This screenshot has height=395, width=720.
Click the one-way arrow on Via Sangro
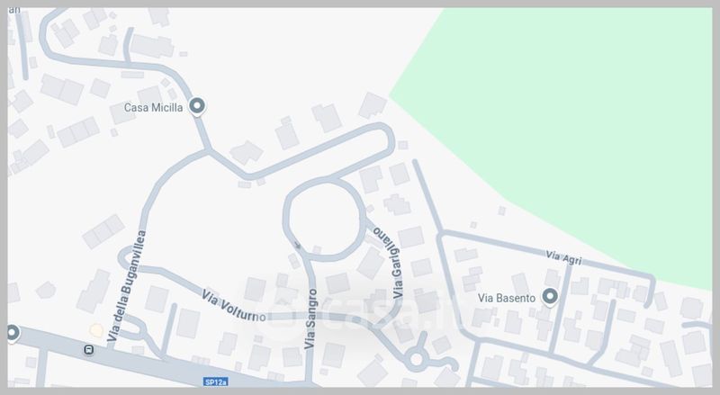click(298, 246)
